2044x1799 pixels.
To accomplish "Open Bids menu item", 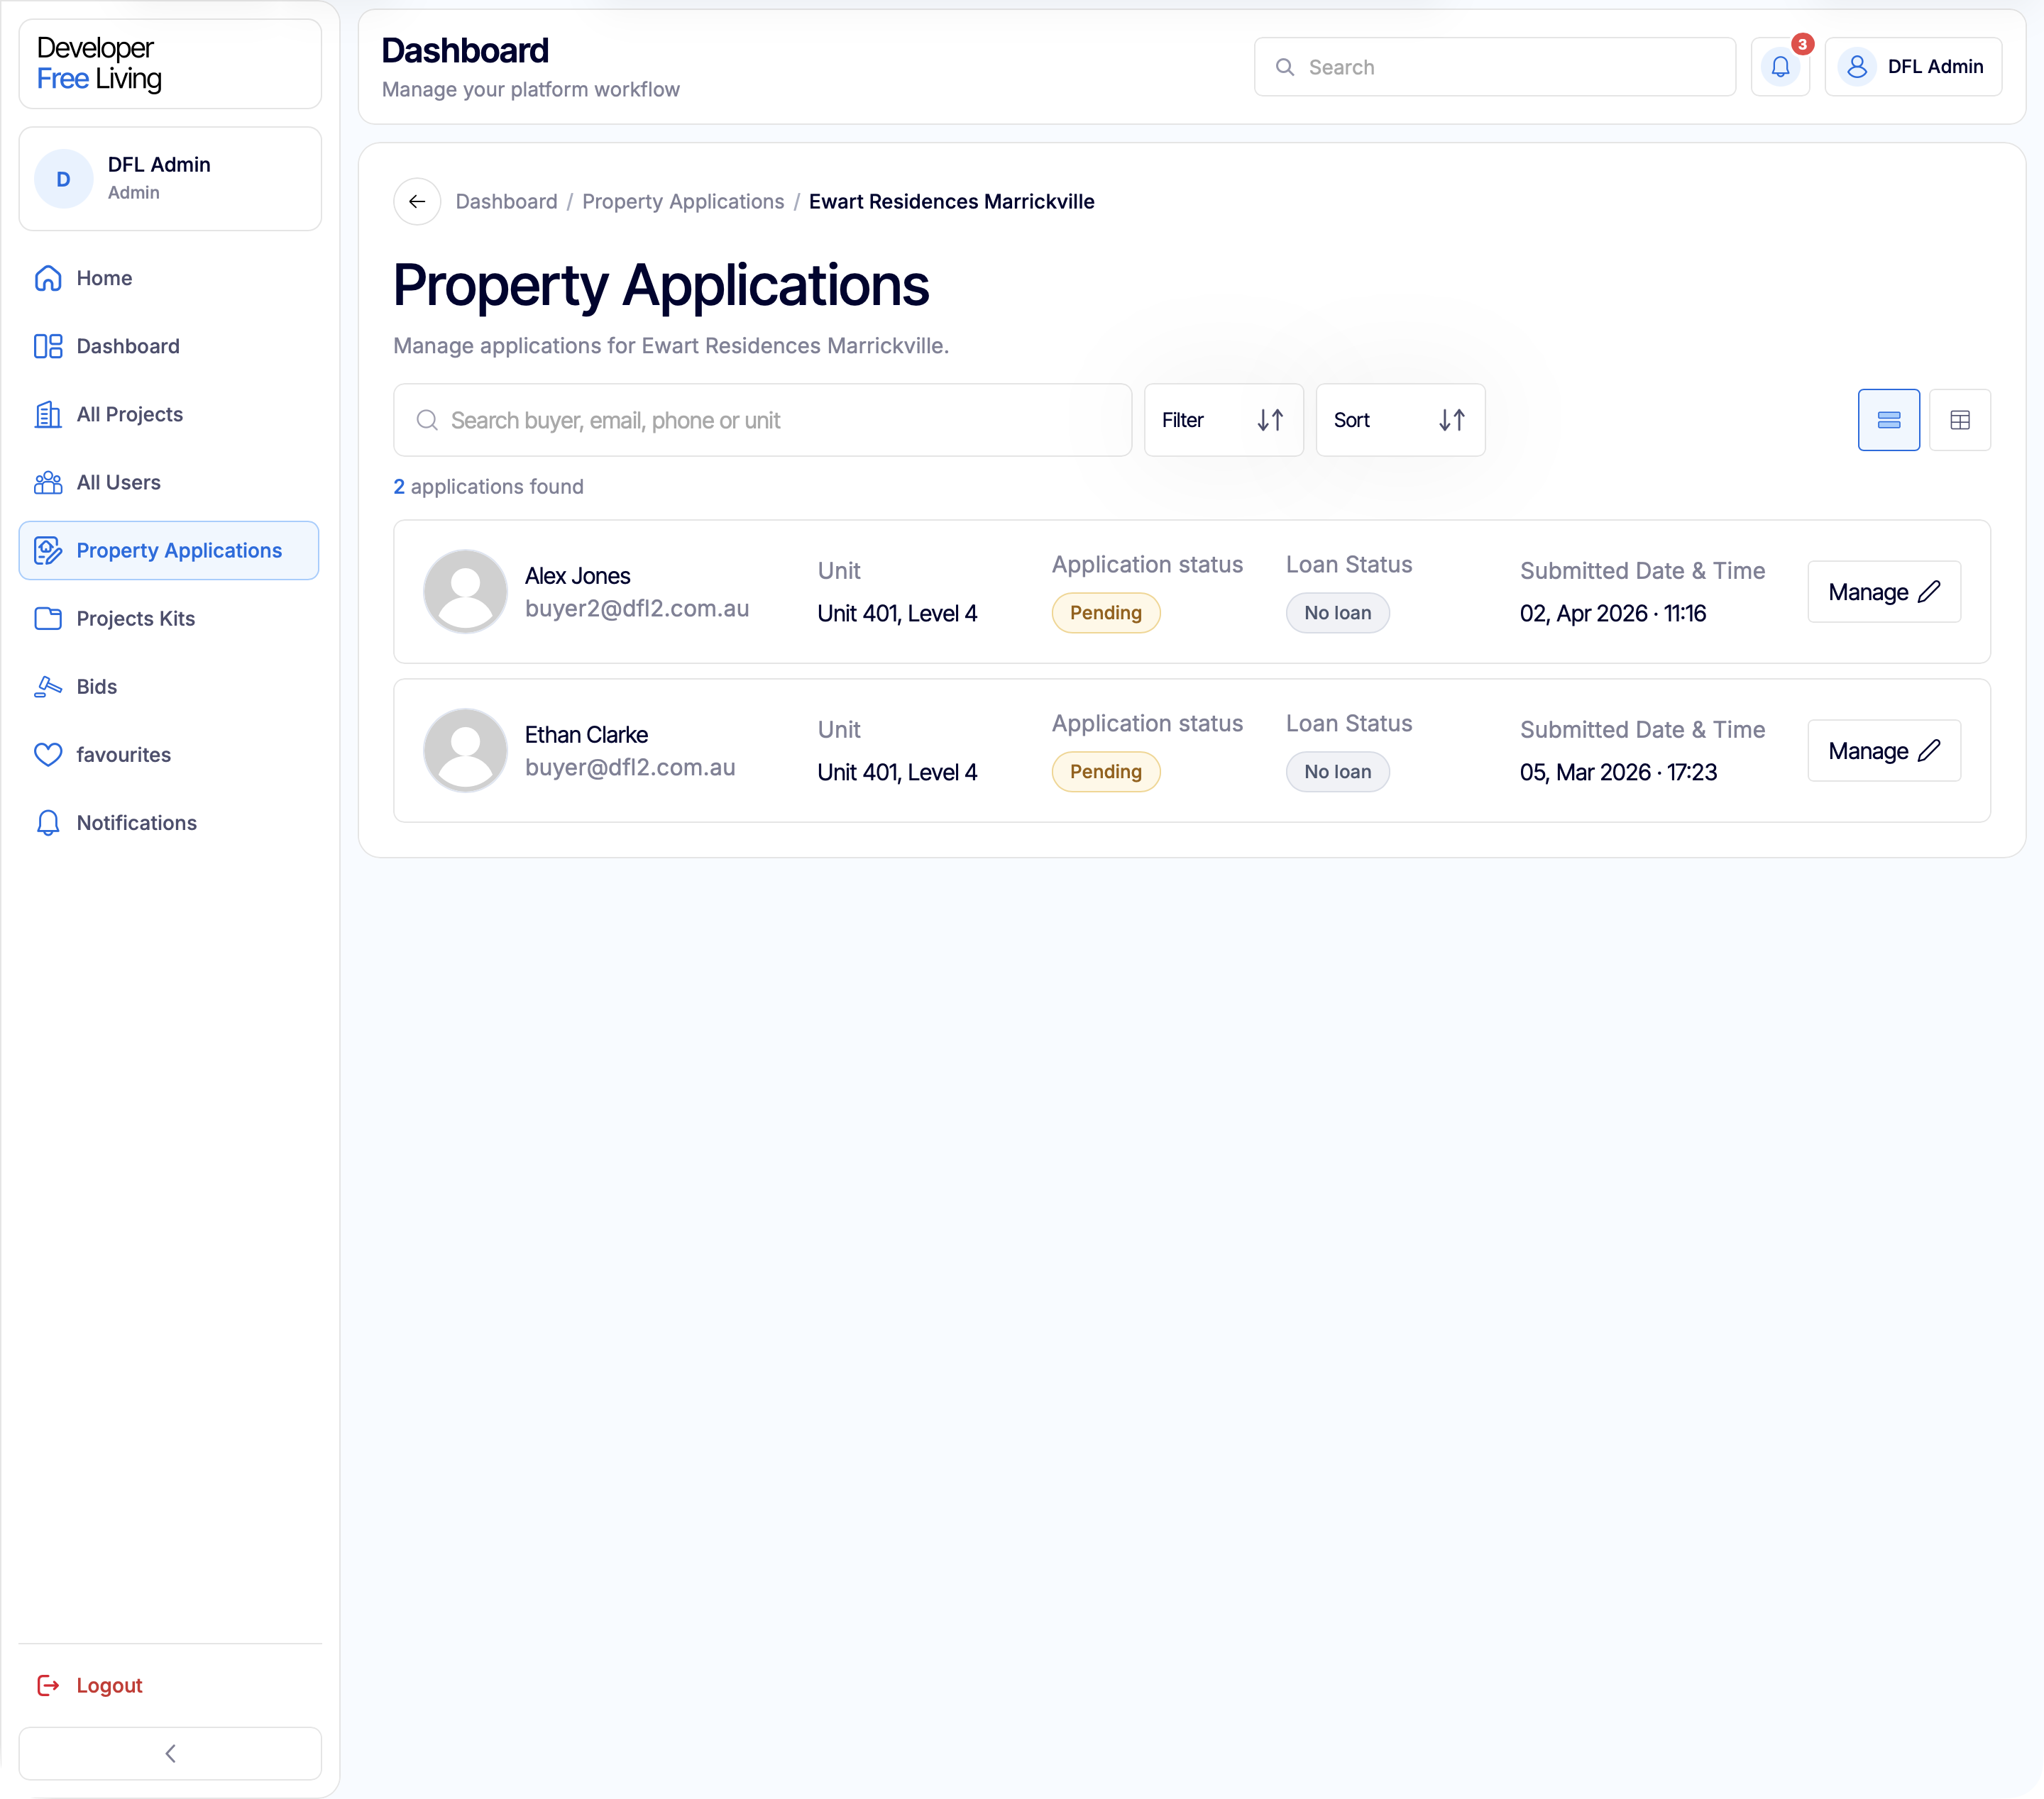I will point(170,687).
